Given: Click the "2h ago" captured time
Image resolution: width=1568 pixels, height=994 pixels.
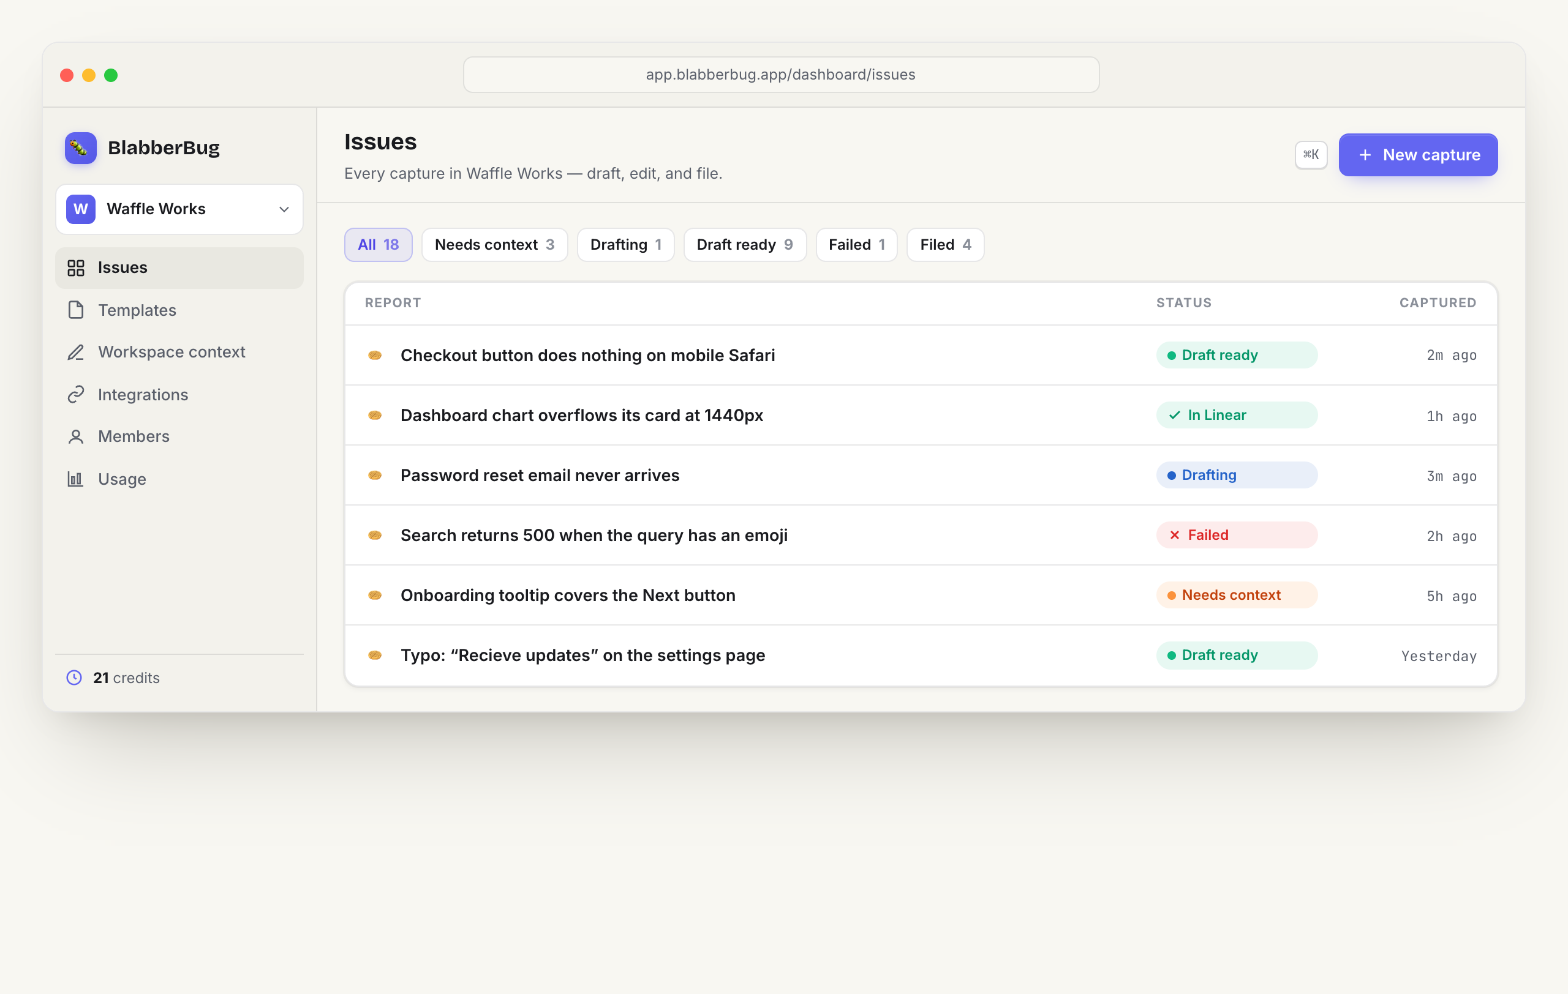Looking at the screenshot, I should point(1452,537).
